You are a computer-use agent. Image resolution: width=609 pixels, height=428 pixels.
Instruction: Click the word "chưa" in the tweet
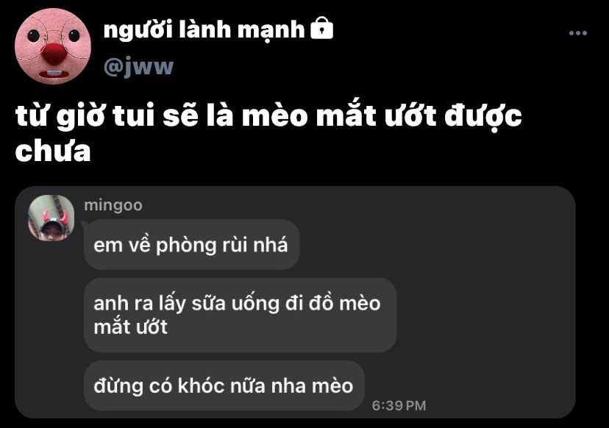[x=53, y=151]
